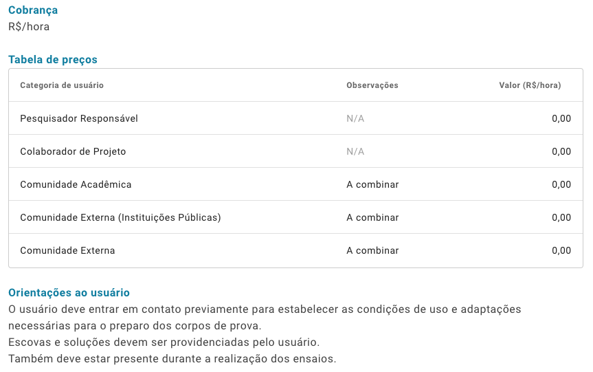Click A combinar for Instituições Públicas row
Viewport: 593px width, 372px height.
(372, 217)
